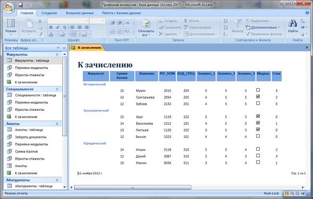The width and height of the screenshot is (313, 199).
Task: Click the Cut scissors icon
Action: point(40,21)
